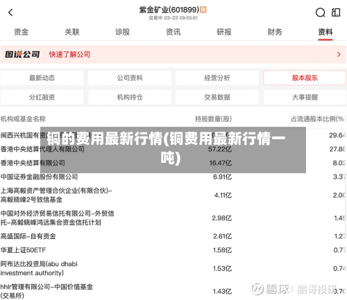Tap the 6.91亿 holding value

[x=222, y=177]
